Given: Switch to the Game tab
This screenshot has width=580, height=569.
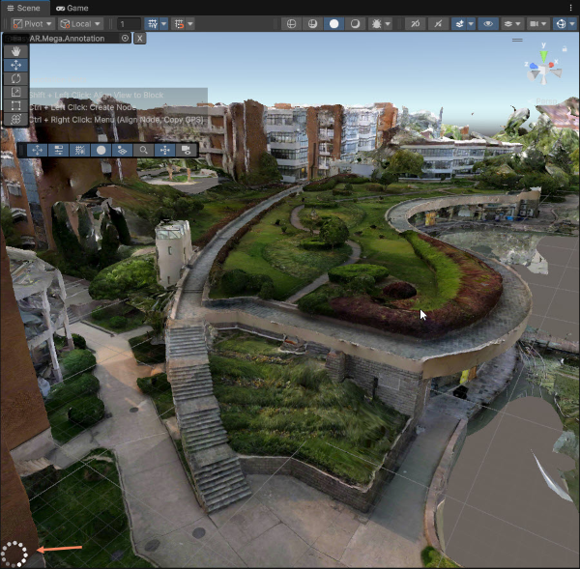Looking at the screenshot, I should click(x=72, y=7).
